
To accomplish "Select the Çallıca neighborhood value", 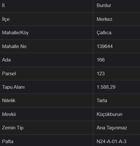I will (104, 33).
